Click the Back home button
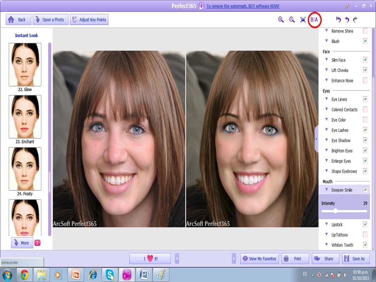 [x=18, y=20]
